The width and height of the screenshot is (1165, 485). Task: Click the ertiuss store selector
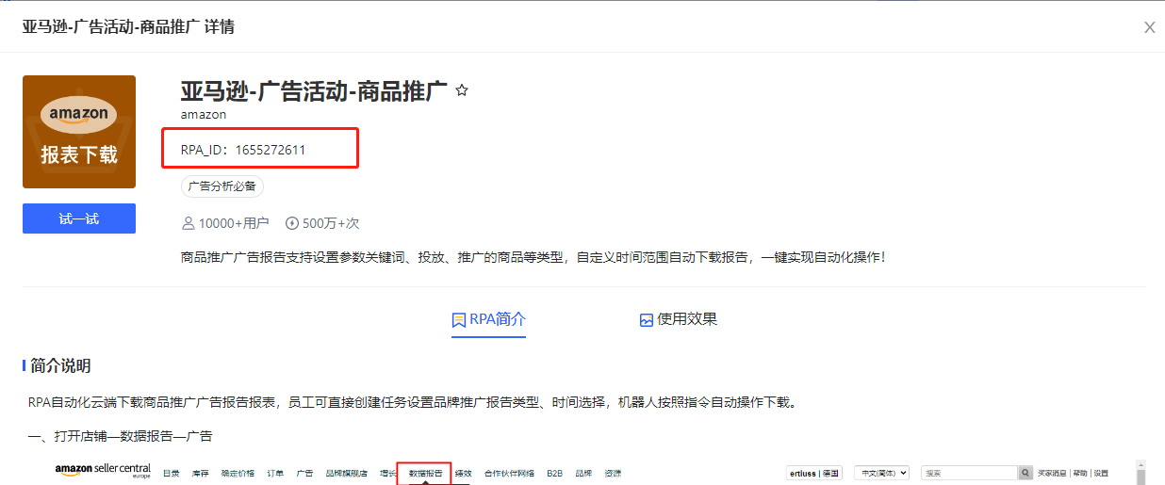[x=814, y=473]
